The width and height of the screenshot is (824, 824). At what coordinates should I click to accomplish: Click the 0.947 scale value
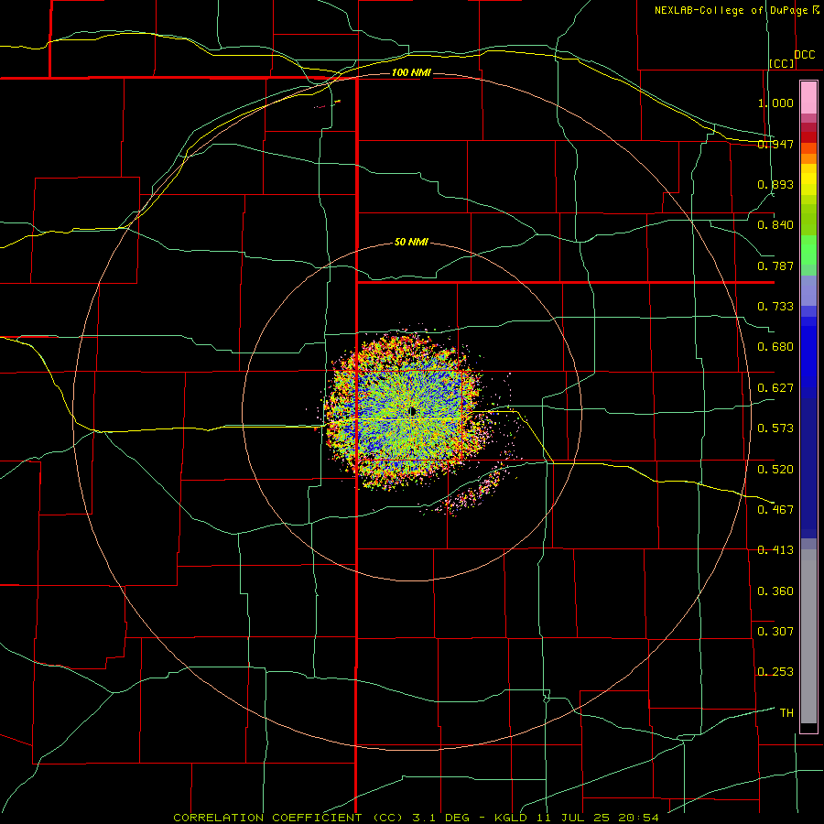[775, 144]
